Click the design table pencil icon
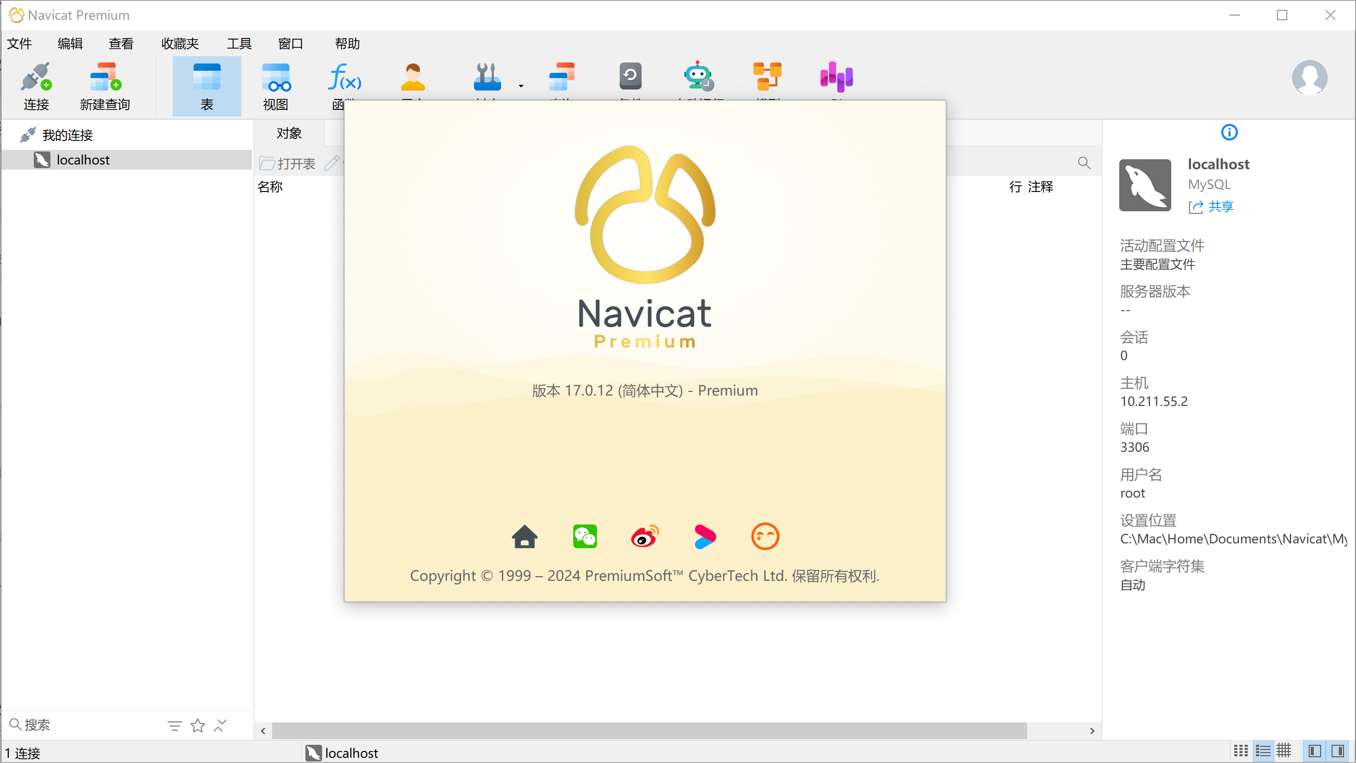Screen dimensions: 1356x763 331,163
